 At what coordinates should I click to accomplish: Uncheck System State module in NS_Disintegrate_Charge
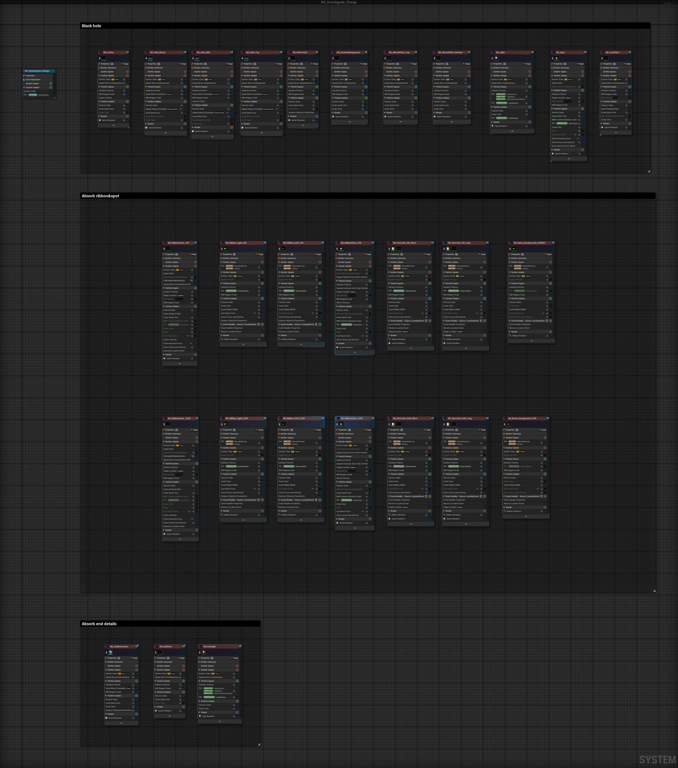pos(51,91)
